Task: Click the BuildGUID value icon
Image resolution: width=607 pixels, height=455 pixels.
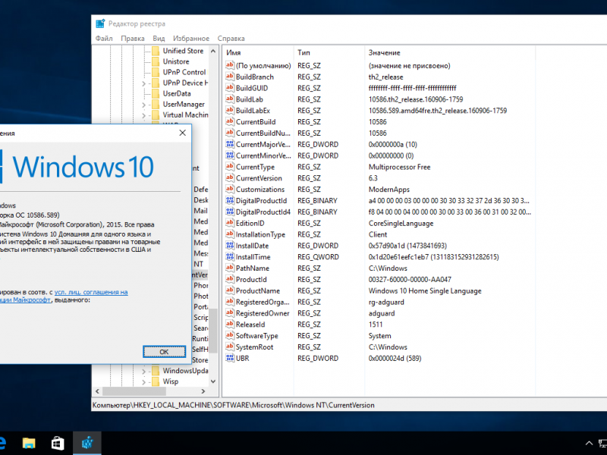Action: point(230,88)
